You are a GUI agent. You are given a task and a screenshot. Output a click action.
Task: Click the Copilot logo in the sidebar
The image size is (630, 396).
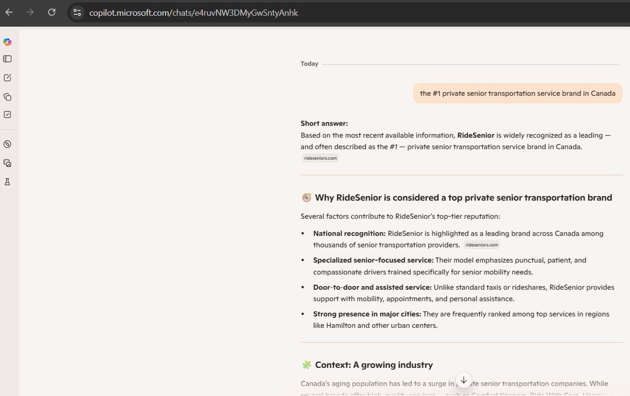pos(7,42)
